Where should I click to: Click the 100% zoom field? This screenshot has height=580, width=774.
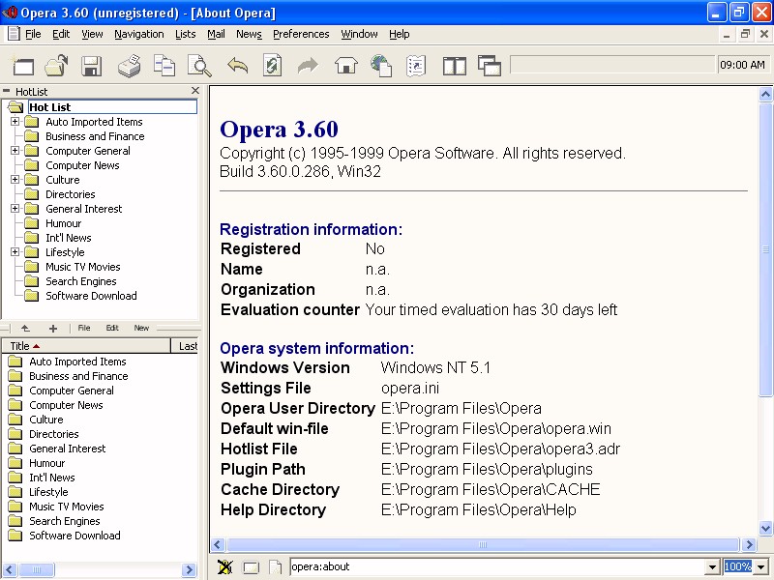(x=738, y=567)
